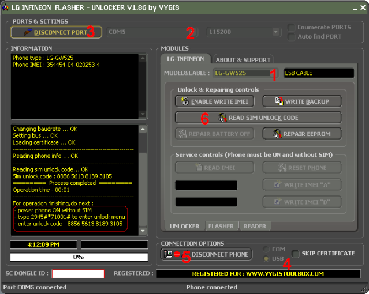Click READ SIM UNLOCK CODE button
The width and height of the screenshot is (369, 294).
point(258,118)
